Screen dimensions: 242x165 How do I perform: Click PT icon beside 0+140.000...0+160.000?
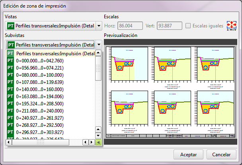tap(11, 89)
